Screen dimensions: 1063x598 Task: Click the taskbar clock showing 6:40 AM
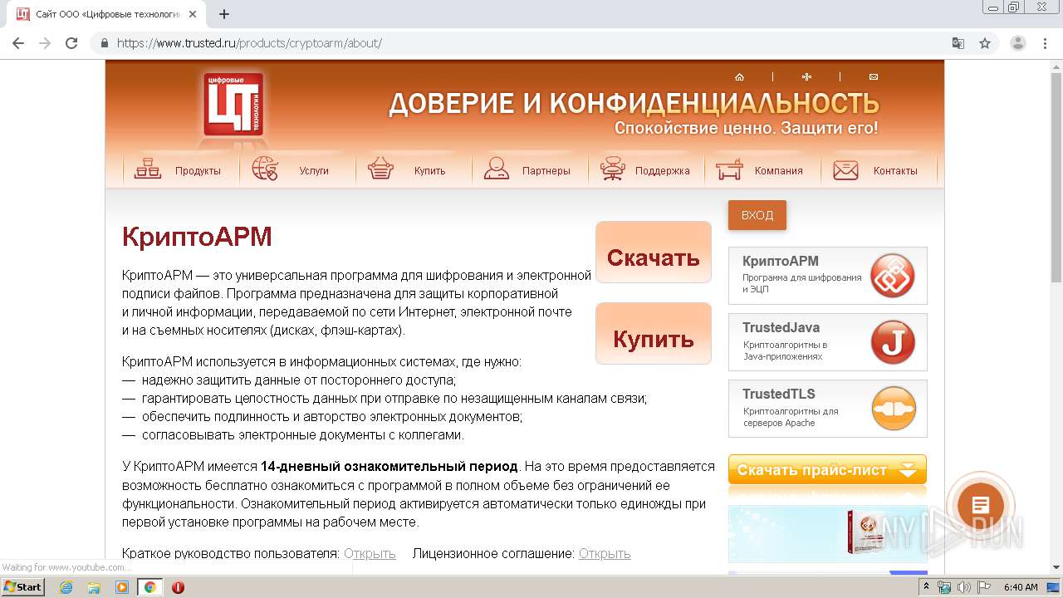click(x=1021, y=587)
